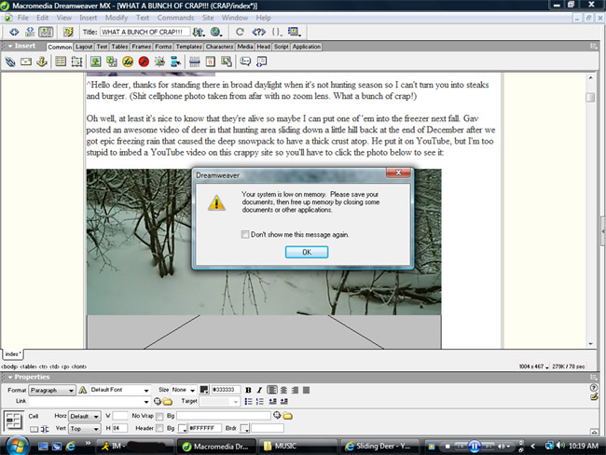Open window size 1004 x 467 menu
Screen dimensions: 606x455
533,366
